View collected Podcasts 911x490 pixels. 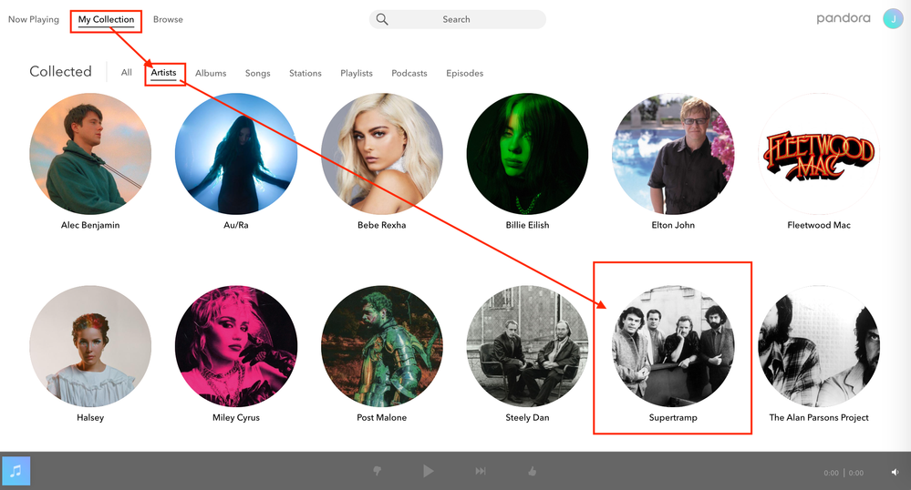pyautogui.click(x=409, y=73)
